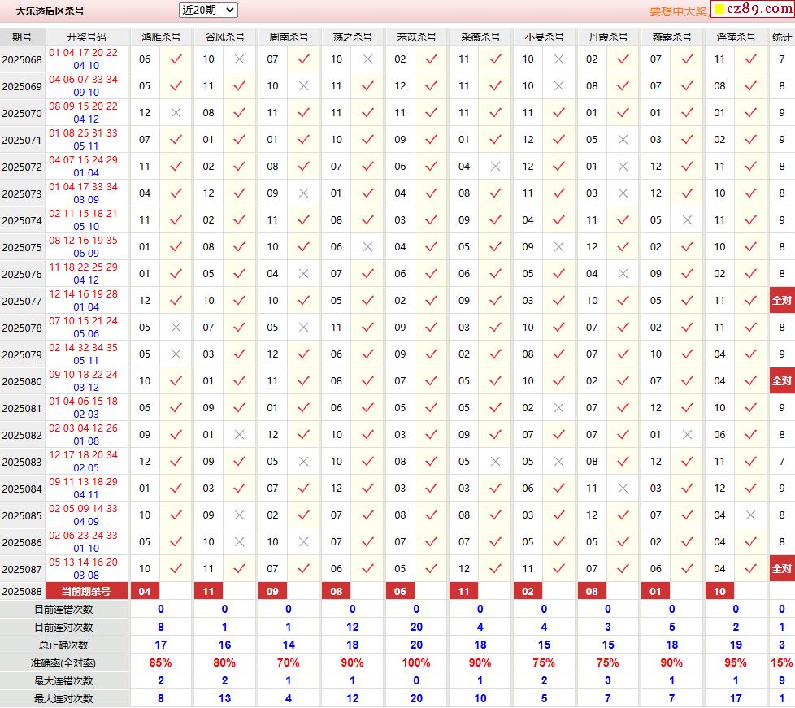Click the 85% accuracy under 鸿雁杀号
Image resolution: width=795 pixels, height=708 pixels.
coord(161,662)
